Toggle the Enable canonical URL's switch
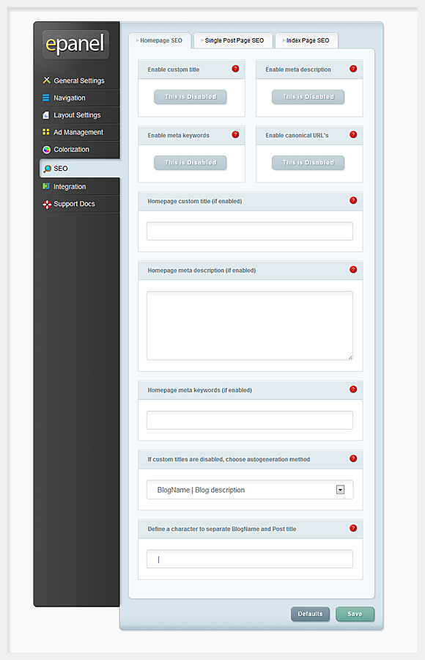 308,163
